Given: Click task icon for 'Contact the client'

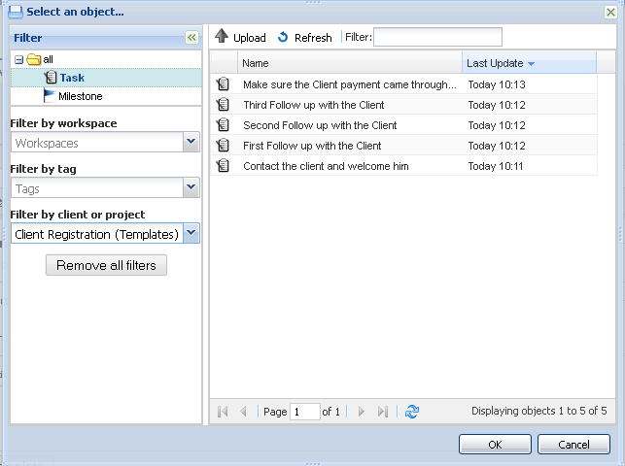Looking at the screenshot, I should point(223,166).
